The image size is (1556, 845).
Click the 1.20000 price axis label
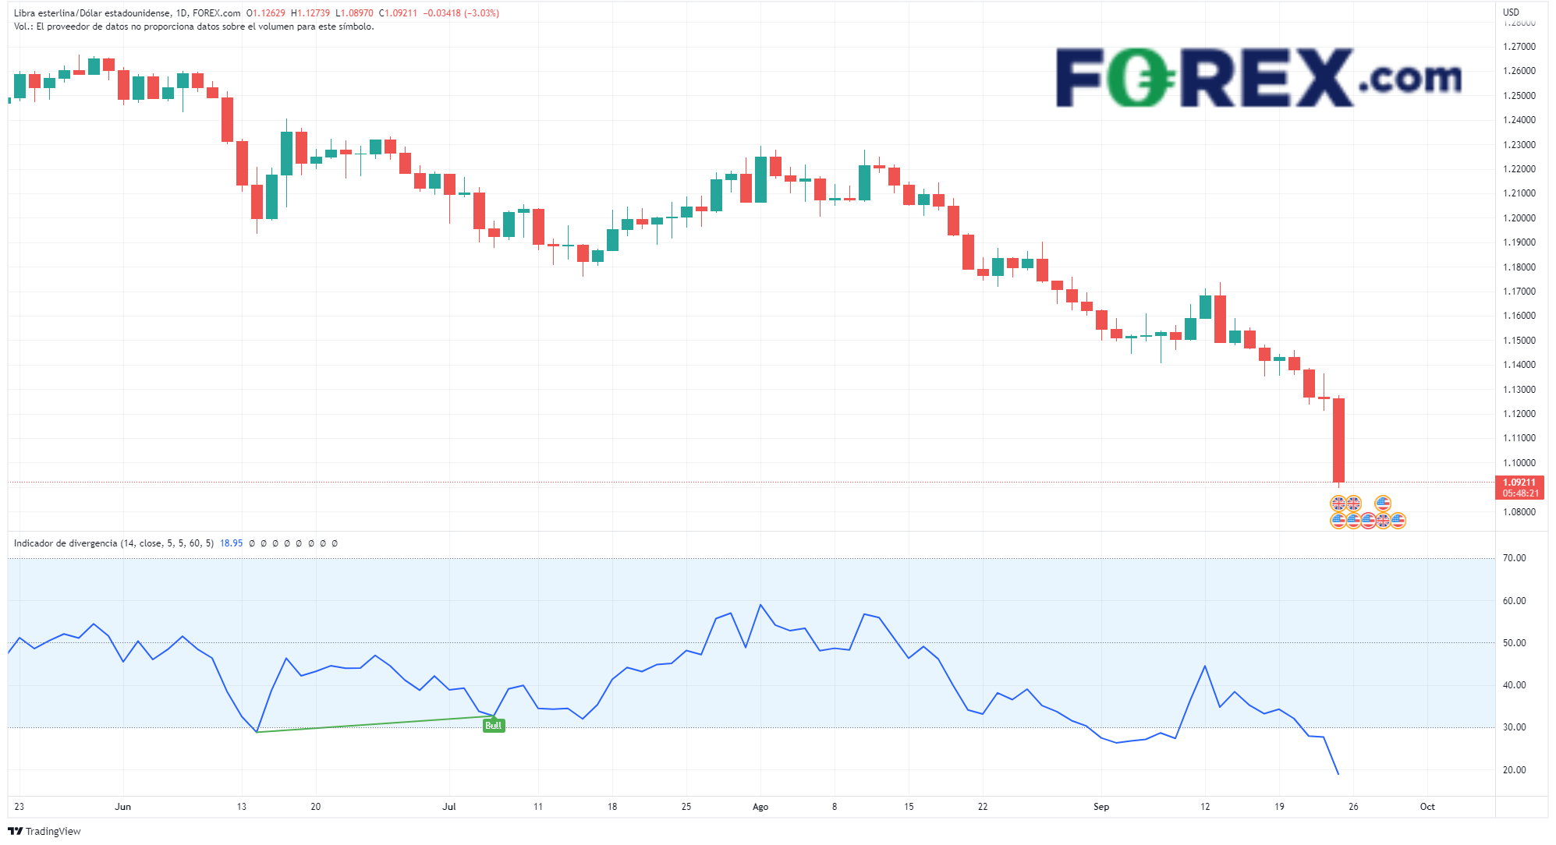coord(1519,218)
